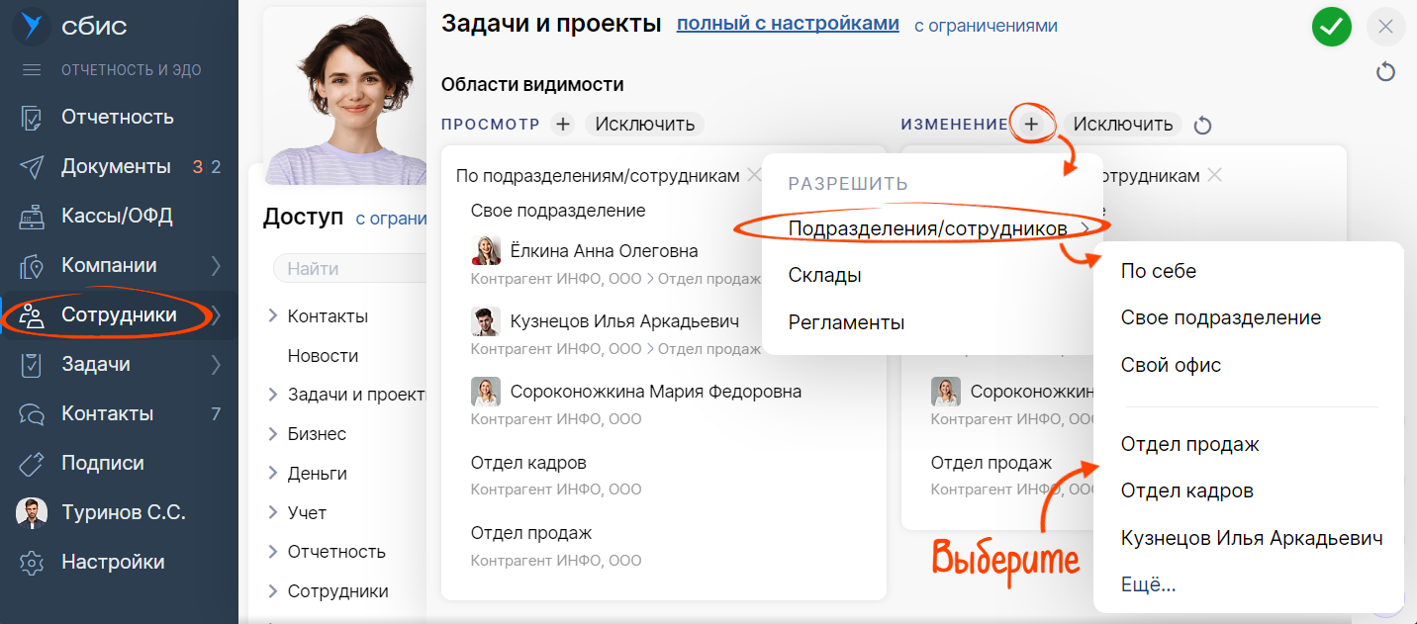1417x624 pixels.
Task: Choose Отдел продаж from the submenu
Action: click(1189, 444)
